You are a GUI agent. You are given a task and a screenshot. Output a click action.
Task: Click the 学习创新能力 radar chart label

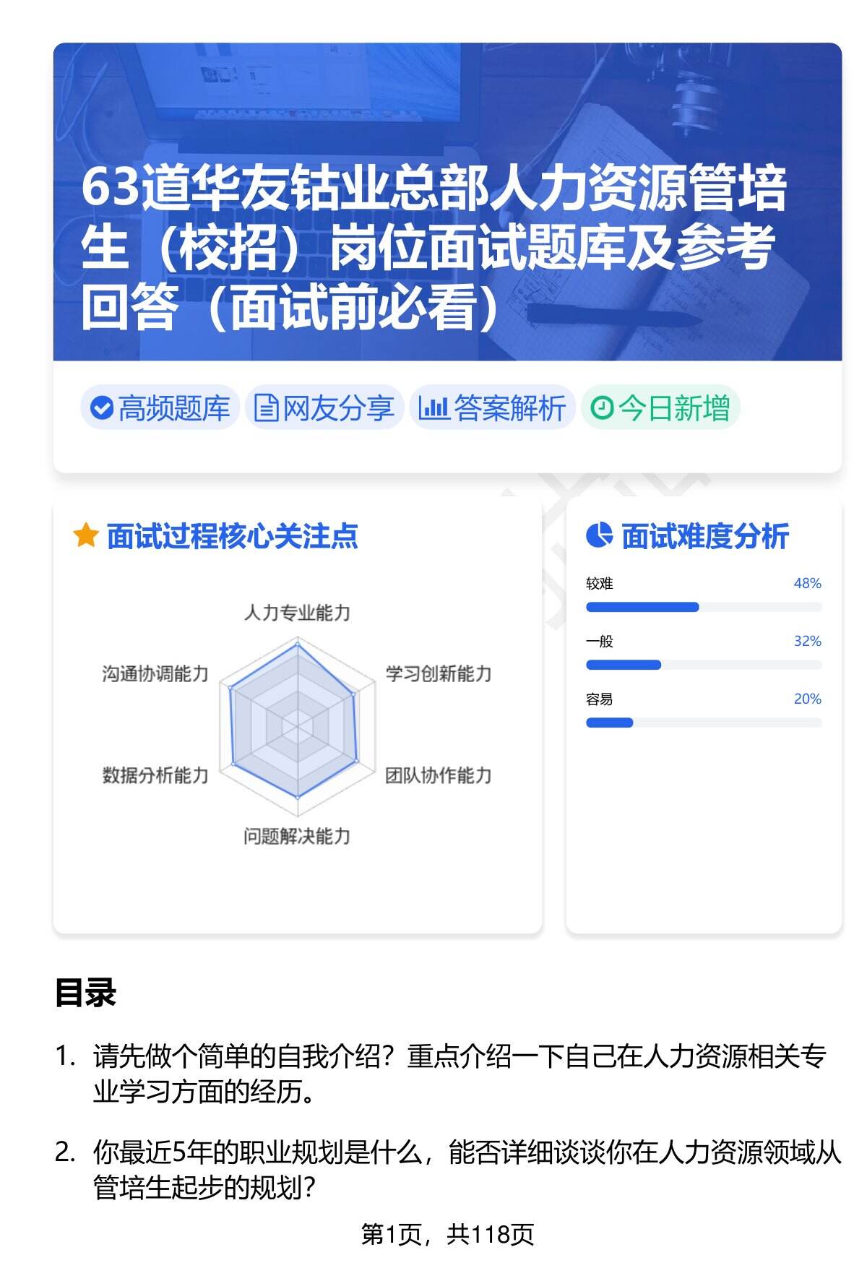(x=438, y=674)
